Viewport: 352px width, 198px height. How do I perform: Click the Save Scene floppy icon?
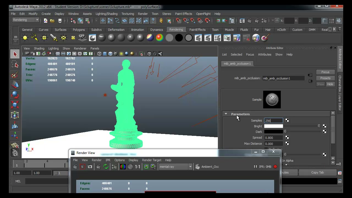pyautogui.click(x=60, y=21)
